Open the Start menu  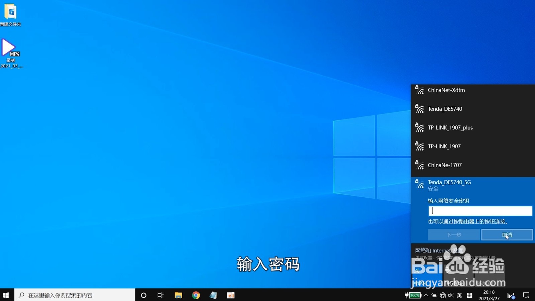click(x=5, y=295)
